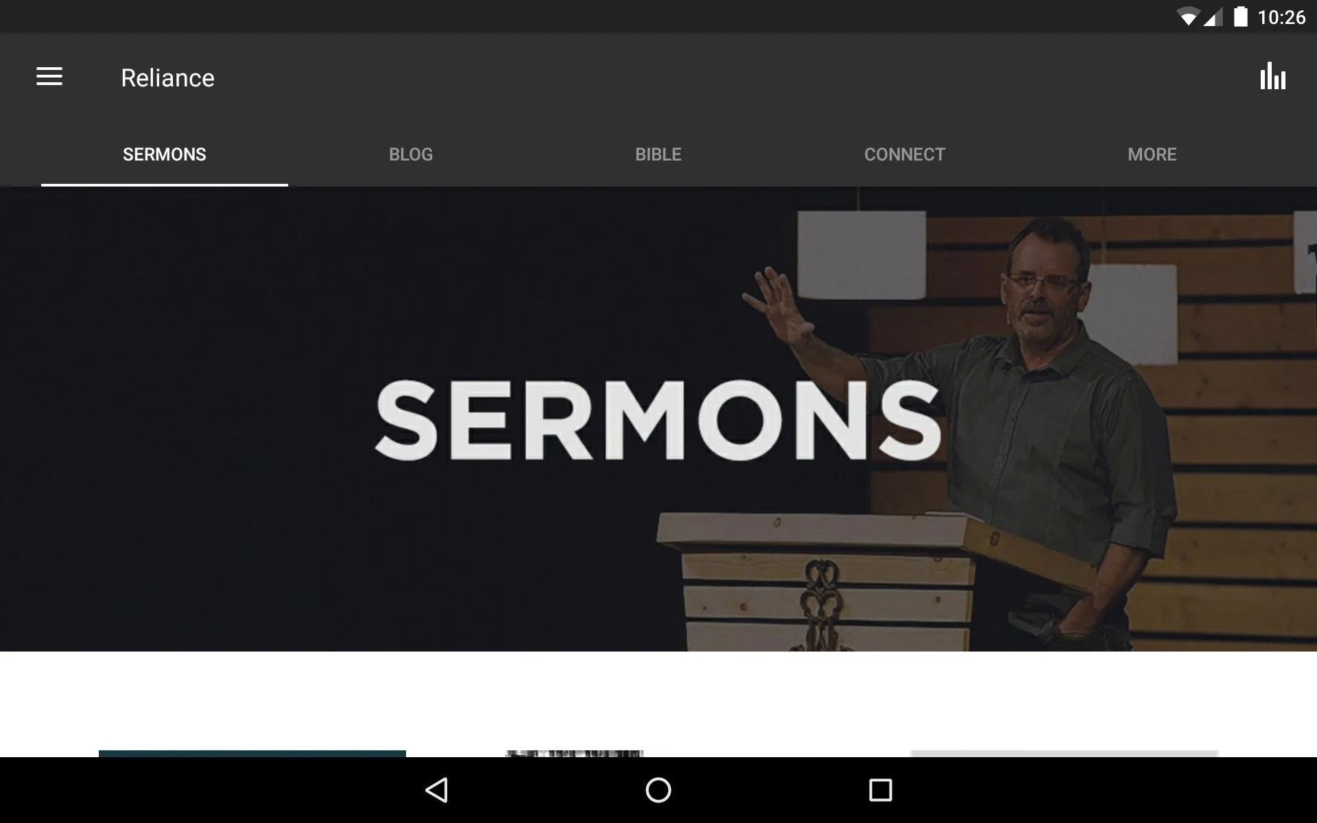
Task: Click the SERMONS banner image
Action: click(x=658, y=418)
